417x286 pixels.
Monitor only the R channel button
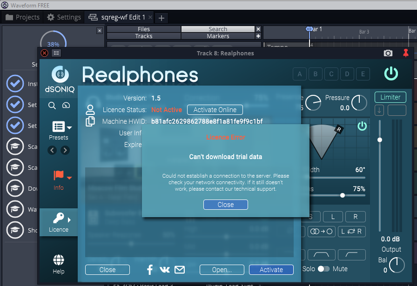[x=355, y=217]
